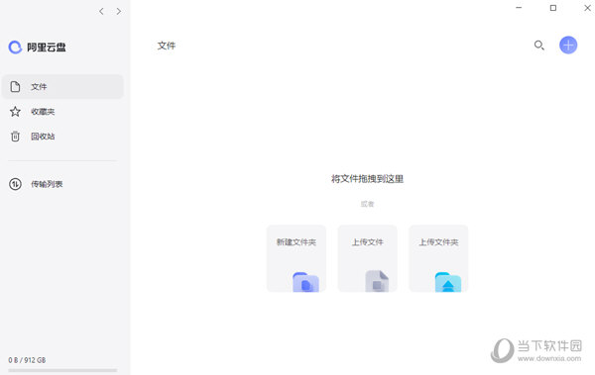Click the blue plus add button
This screenshot has width=595, height=375.
[568, 46]
